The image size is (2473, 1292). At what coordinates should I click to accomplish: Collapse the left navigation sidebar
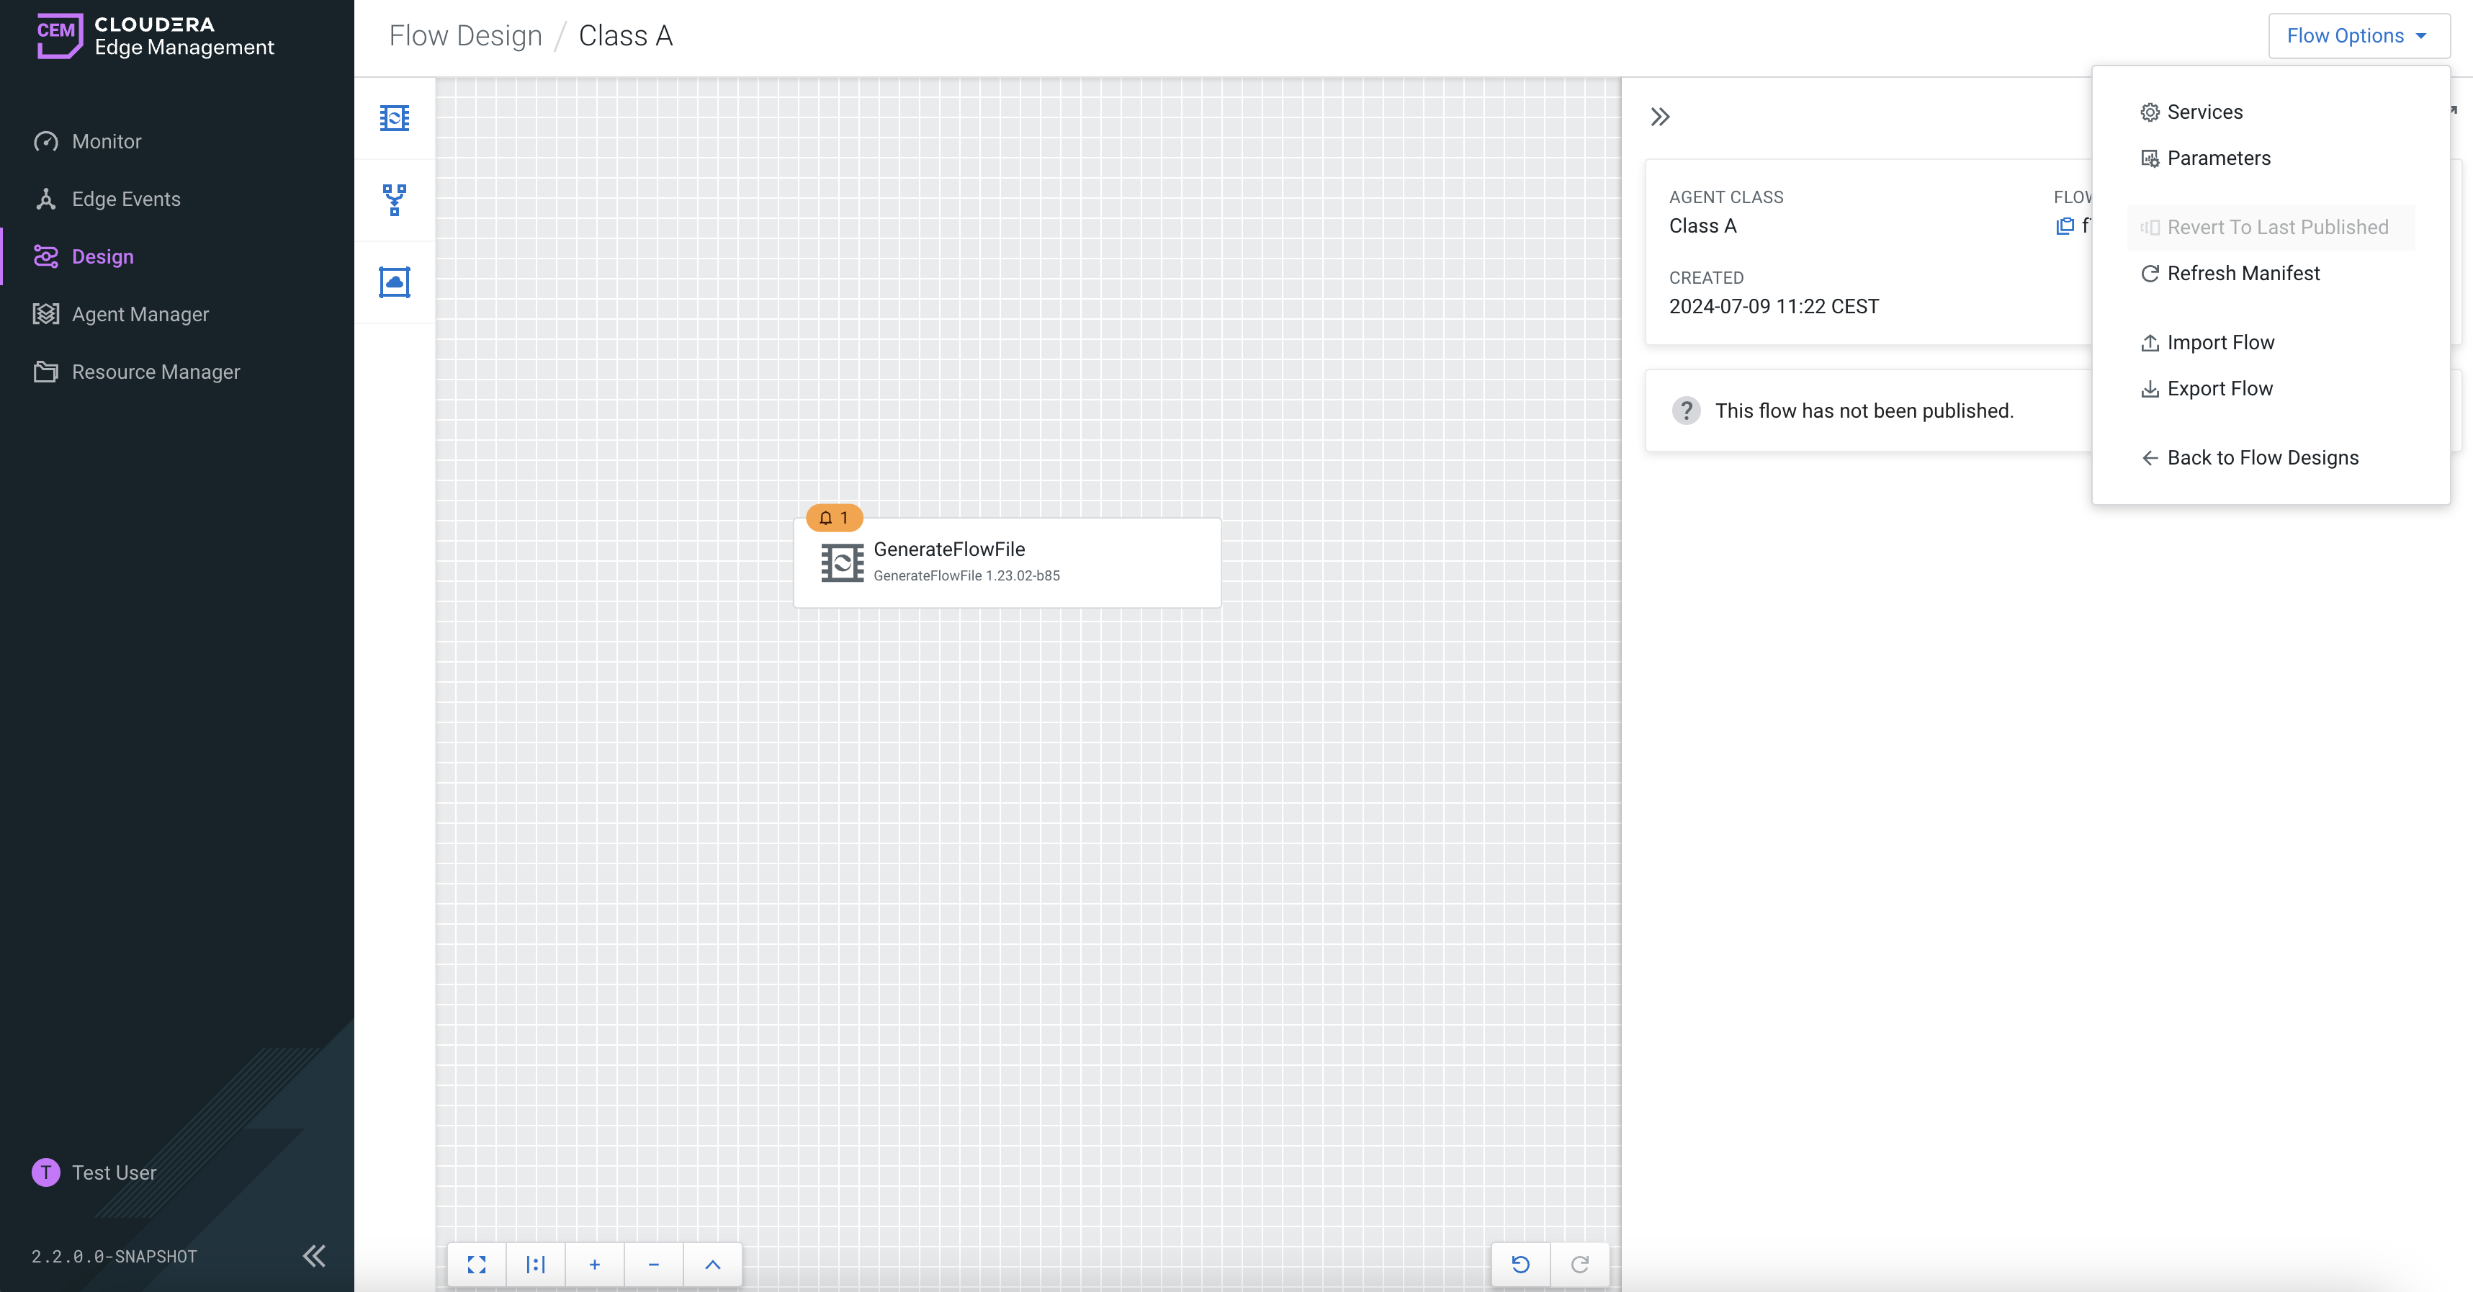tap(314, 1255)
